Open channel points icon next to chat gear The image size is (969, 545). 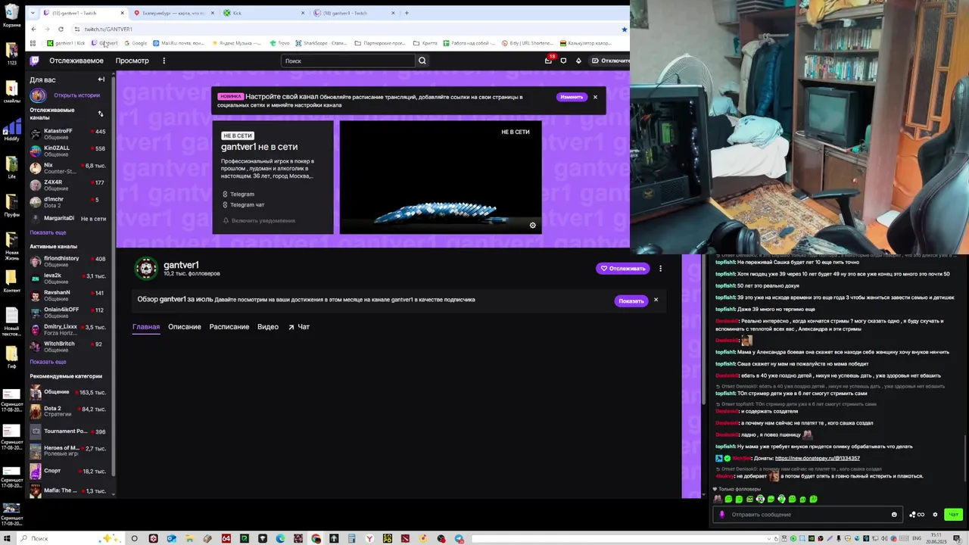(x=917, y=515)
